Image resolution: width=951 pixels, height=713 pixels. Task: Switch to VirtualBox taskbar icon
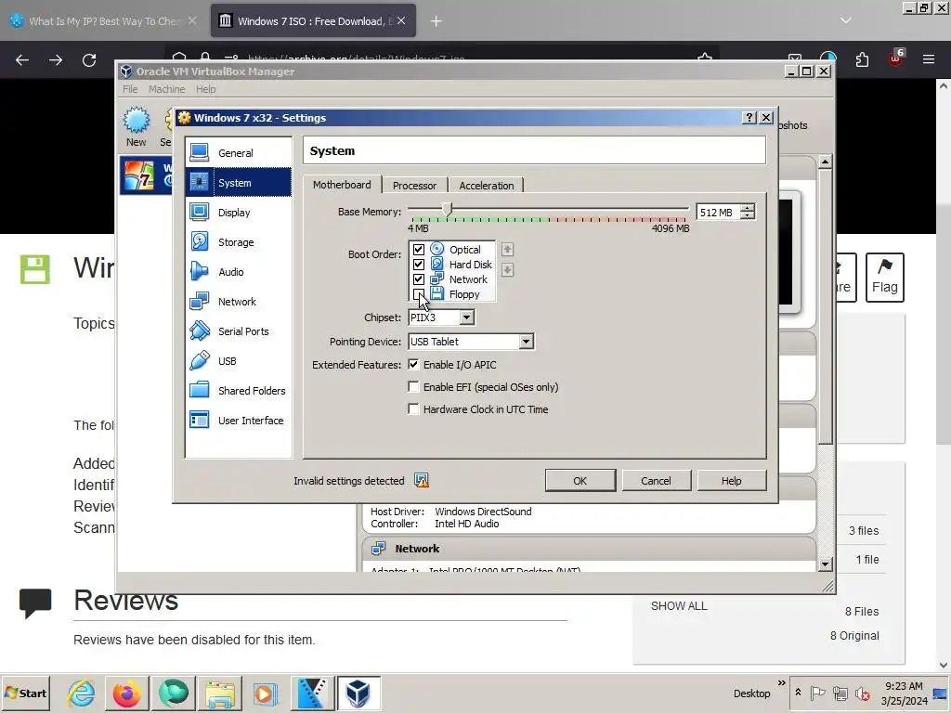pos(358,693)
